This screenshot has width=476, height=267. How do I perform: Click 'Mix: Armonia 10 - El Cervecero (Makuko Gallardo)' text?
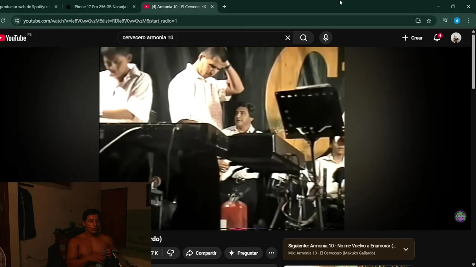point(331,253)
